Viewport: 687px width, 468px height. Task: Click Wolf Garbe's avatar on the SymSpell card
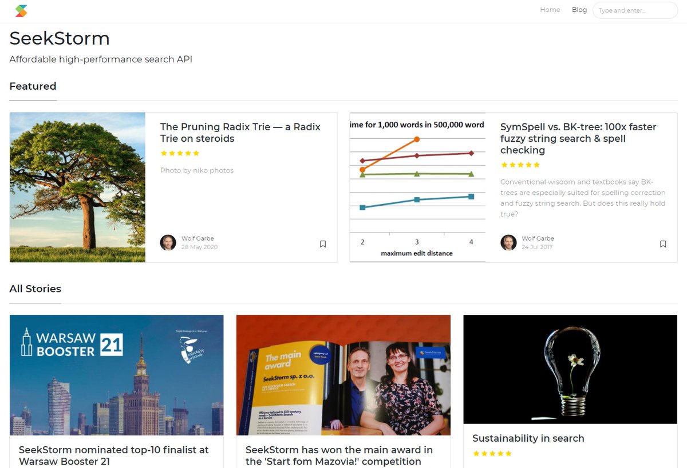coord(508,242)
